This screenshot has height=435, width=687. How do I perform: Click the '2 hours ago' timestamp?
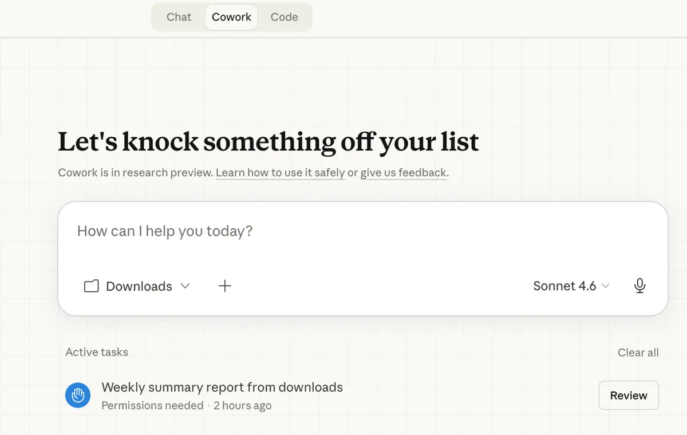[242, 406]
